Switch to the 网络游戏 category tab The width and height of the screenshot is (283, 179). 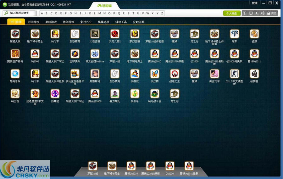tap(33, 22)
